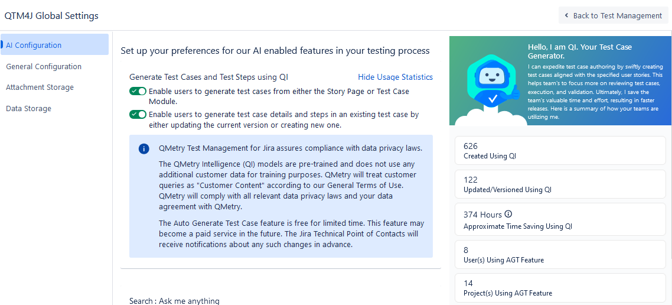Click the QTM4J Global Settings title
Screen dimensions: 672x305
(x=51, y=16)
